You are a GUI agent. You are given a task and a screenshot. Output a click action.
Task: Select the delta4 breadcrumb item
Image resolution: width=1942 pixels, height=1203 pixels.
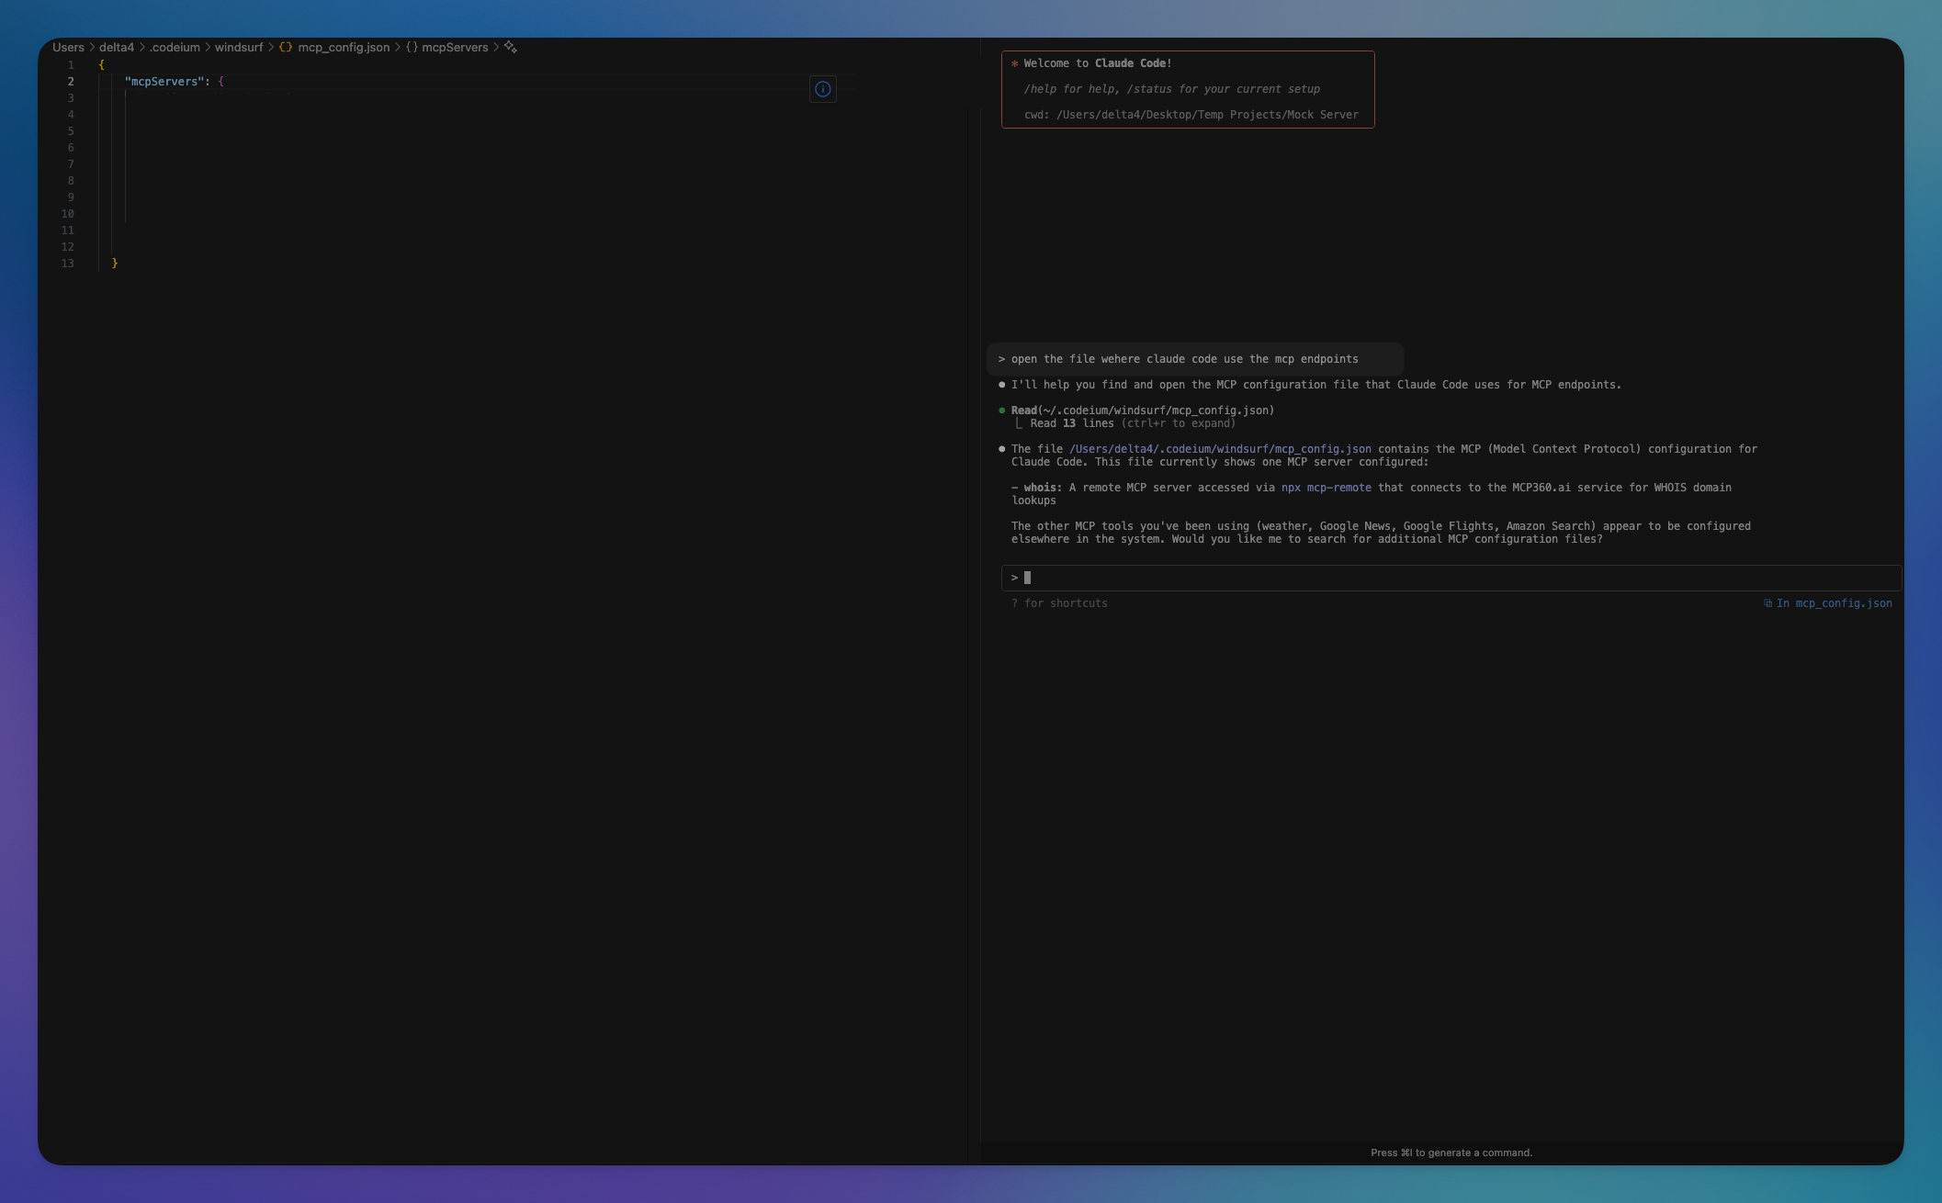[116, 47]
